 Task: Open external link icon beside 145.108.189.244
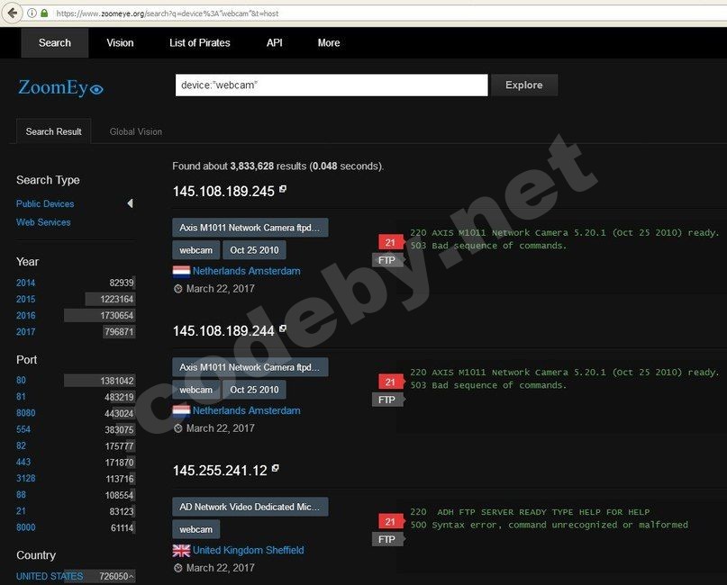click(x=283, y=329)
